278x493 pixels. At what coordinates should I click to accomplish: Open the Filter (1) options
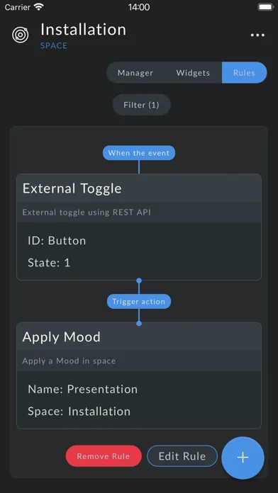click(x=141, y=105)
